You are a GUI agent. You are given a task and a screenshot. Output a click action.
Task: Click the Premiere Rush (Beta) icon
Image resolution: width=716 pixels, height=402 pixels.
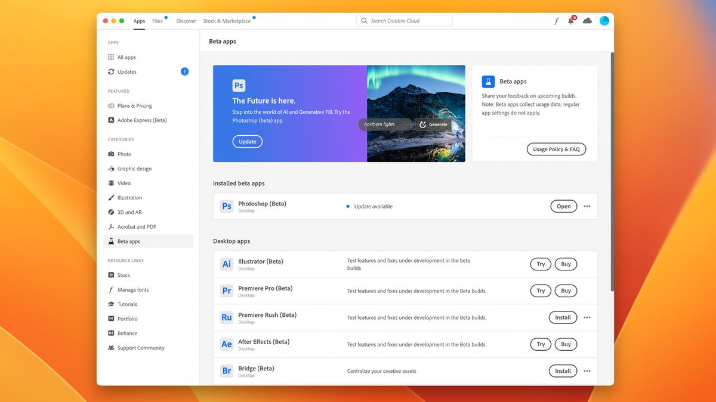pos(227,317)
